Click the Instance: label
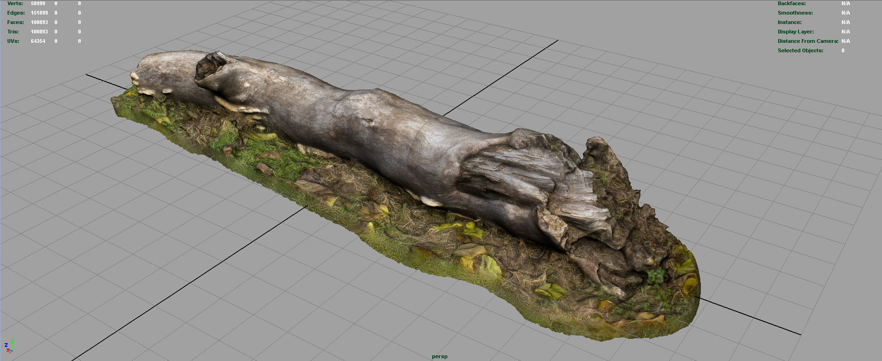 point(790,22)
